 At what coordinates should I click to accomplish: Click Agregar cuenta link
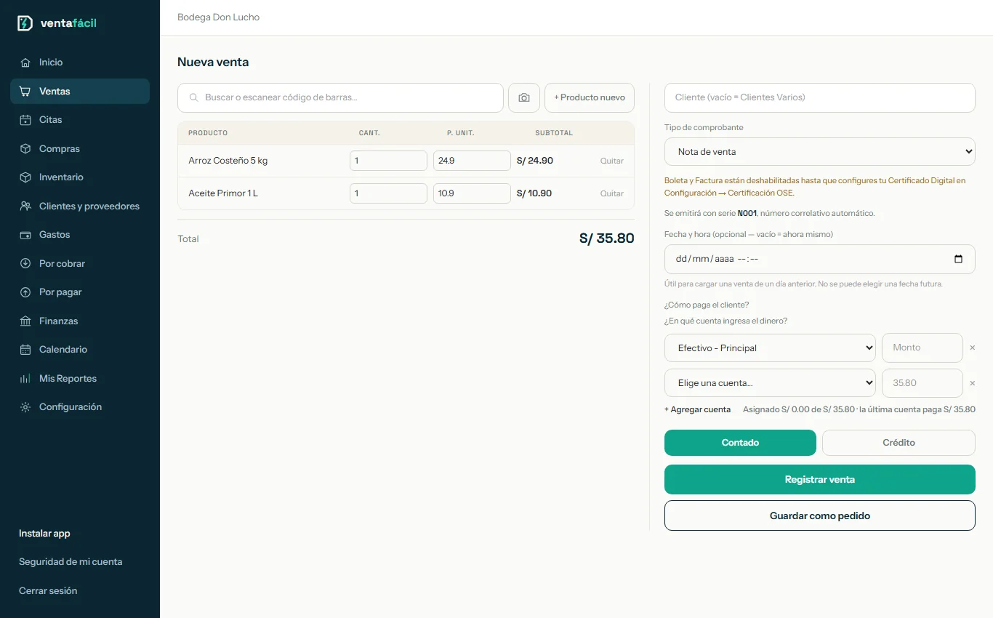click(x=698, y=409)
